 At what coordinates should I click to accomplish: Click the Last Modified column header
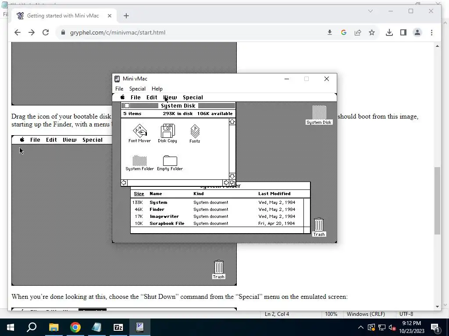274,194
